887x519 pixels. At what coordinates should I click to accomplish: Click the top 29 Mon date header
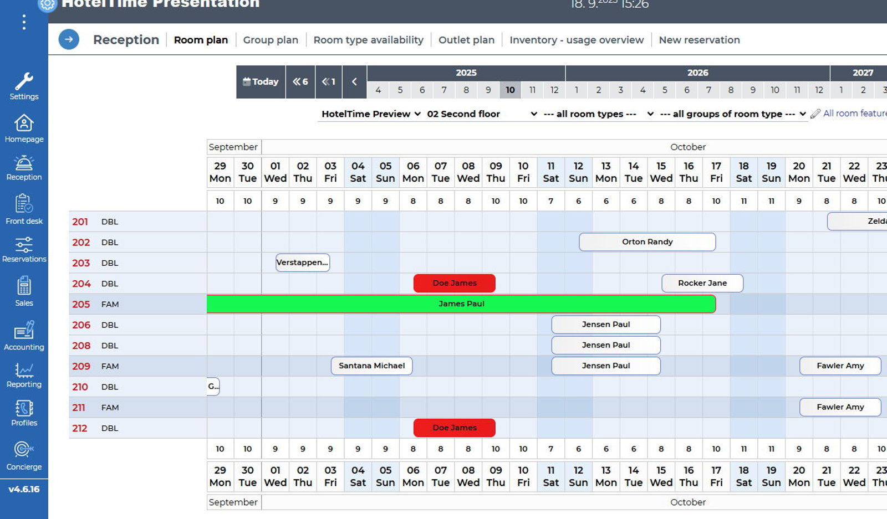(220, 172)
